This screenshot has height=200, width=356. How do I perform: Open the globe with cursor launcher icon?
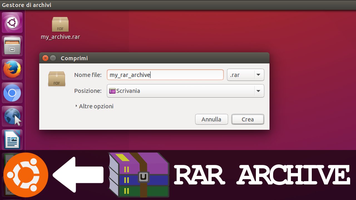click(12, 116)
